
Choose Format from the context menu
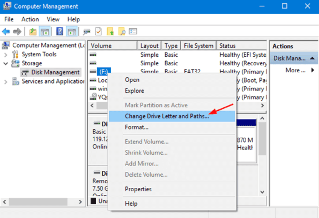click(136, 127)
